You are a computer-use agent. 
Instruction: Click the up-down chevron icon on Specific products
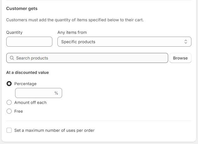[185, 42]
